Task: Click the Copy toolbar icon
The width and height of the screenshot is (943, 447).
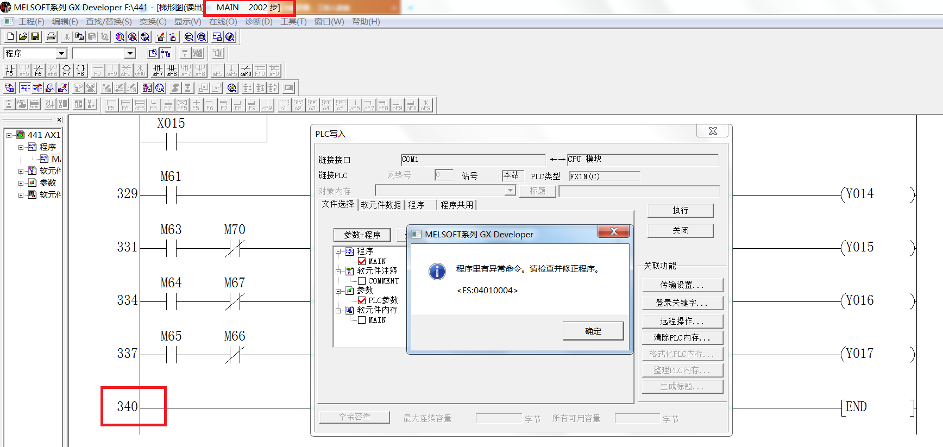Action: (x=79, y=36)
